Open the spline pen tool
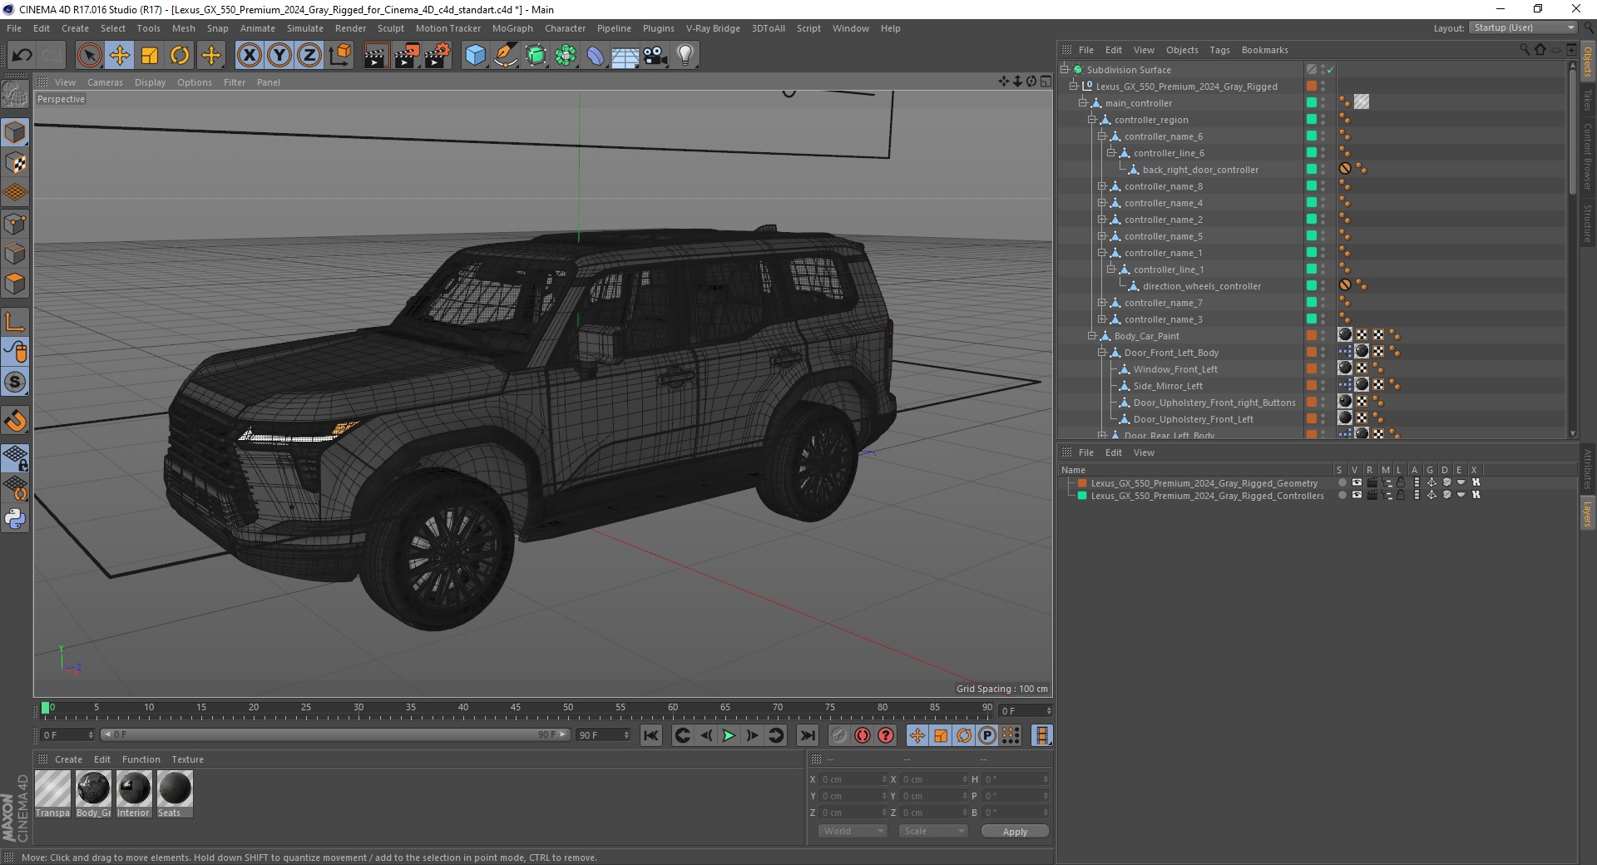The image size is (1597, 865). pyautogui.click(x=506, y=56)
